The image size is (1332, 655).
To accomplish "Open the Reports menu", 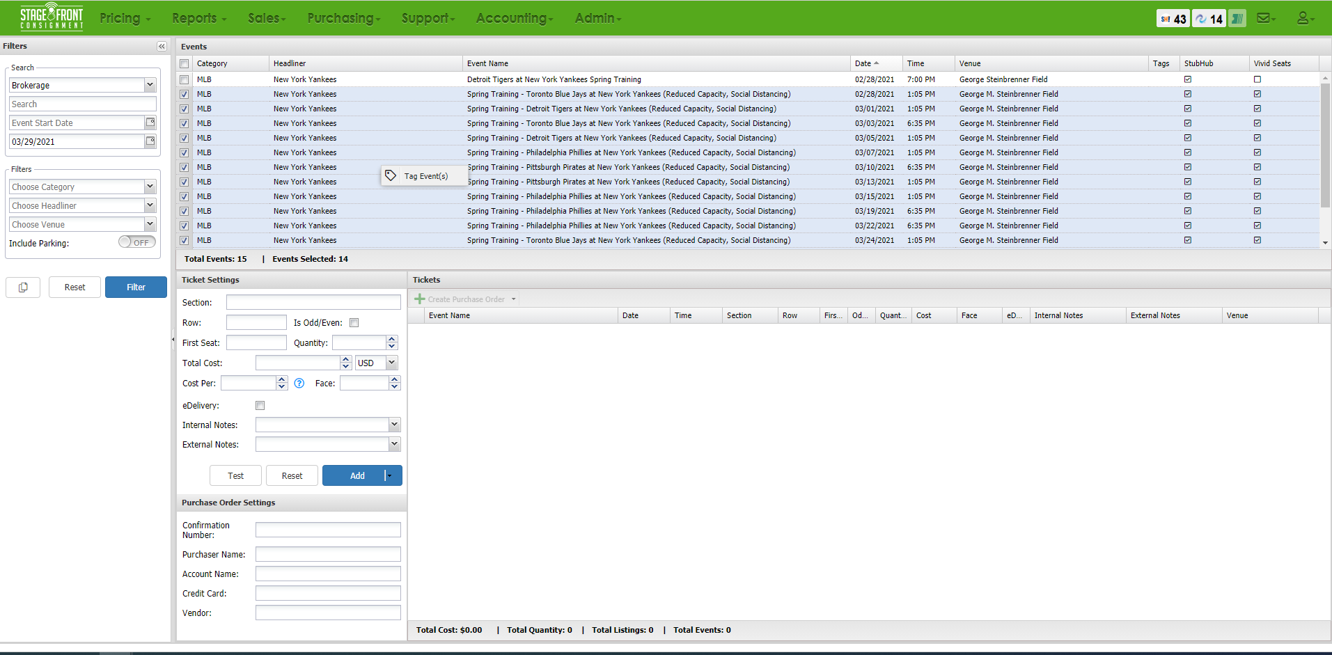I will pyautogui.click(x=199, y=18).
